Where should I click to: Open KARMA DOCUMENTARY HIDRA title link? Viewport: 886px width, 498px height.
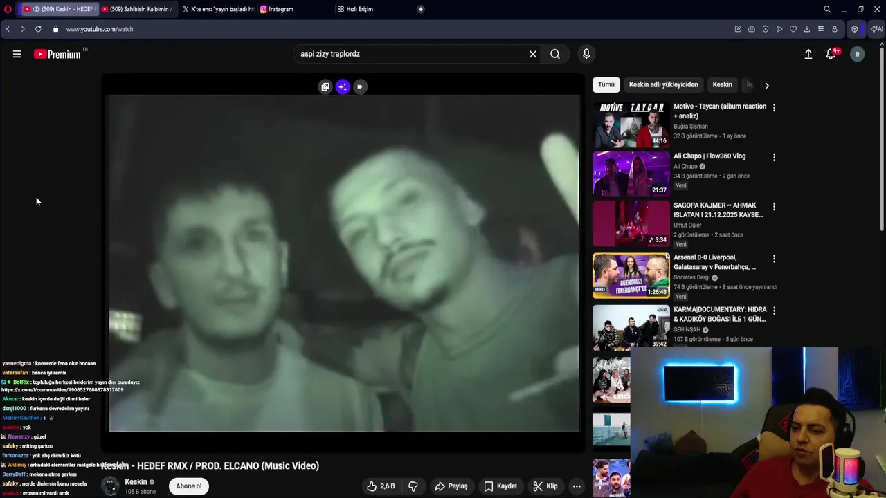720,315
